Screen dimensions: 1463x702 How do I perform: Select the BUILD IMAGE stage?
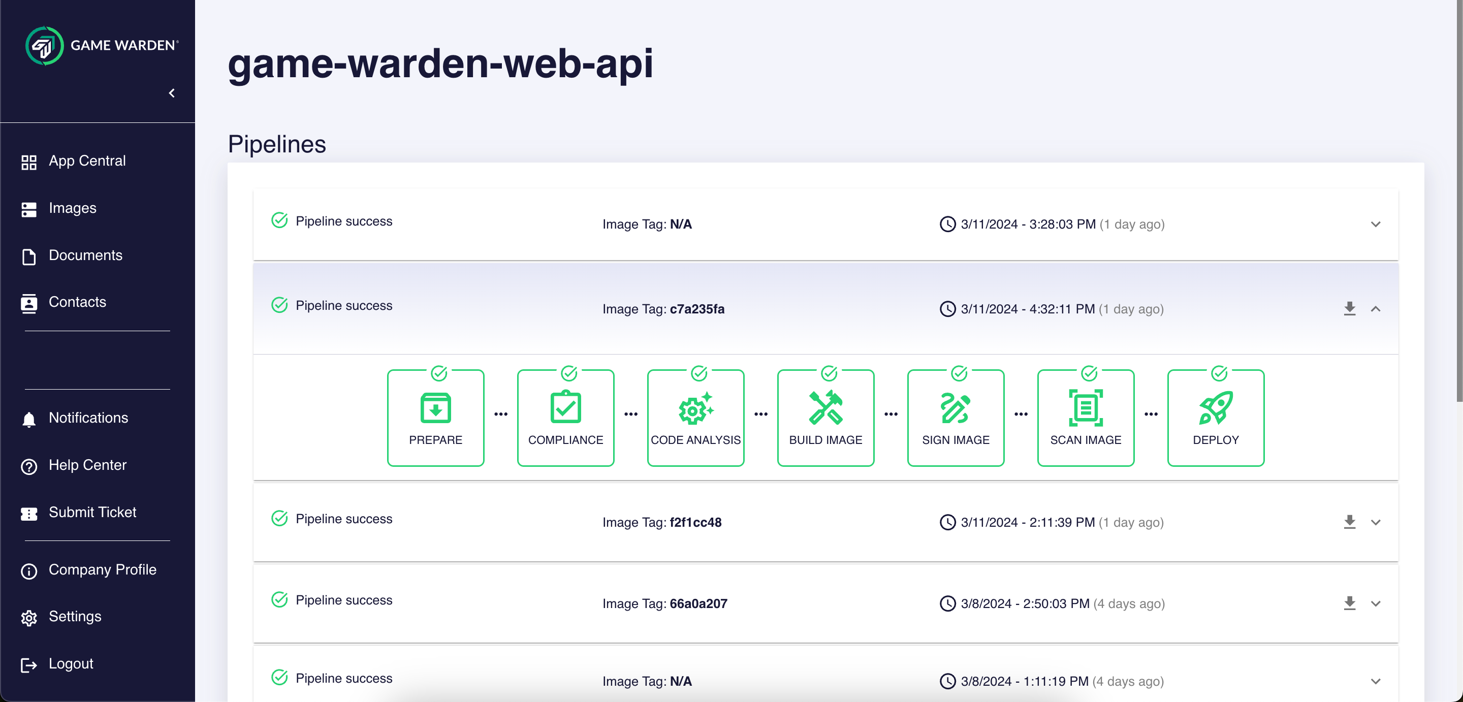tap(826, 418)
